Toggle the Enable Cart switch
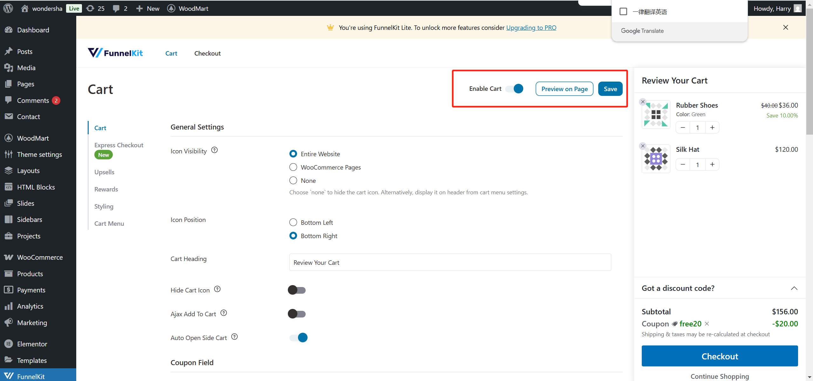Screen dimensions: 813x381 (515, 89)
